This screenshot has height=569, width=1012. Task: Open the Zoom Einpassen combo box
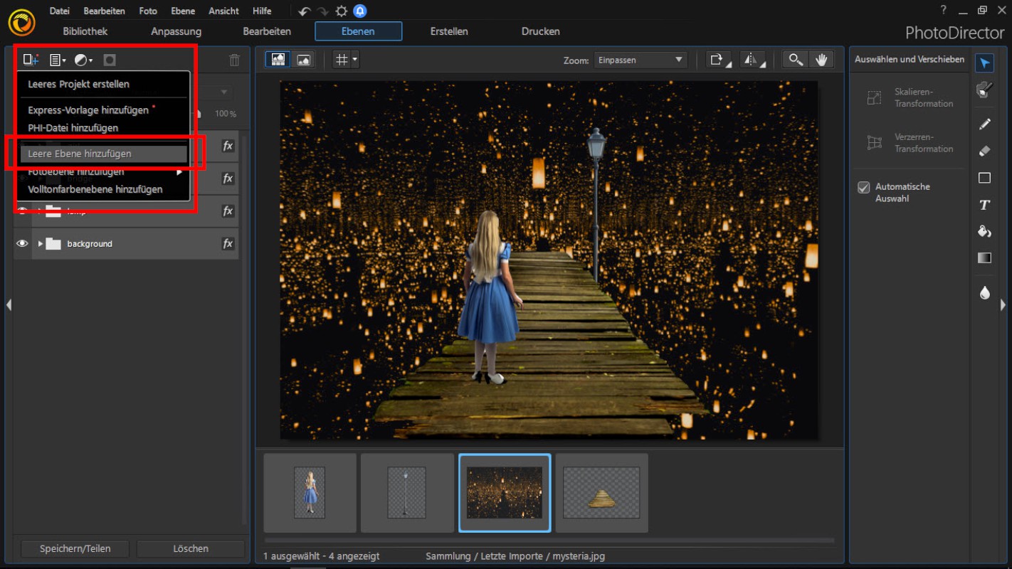(641, 60)
